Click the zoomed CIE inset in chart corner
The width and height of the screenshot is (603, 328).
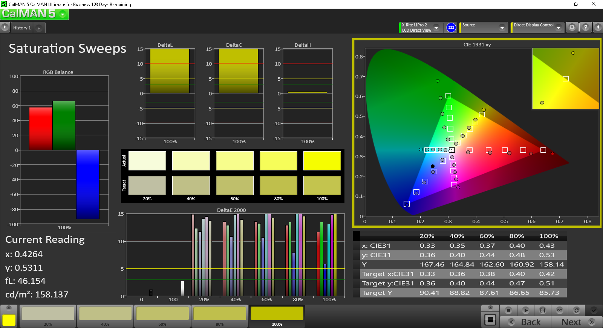[x=565, y=78]
